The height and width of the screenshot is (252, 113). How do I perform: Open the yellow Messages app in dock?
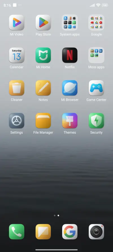pos(43,232)
